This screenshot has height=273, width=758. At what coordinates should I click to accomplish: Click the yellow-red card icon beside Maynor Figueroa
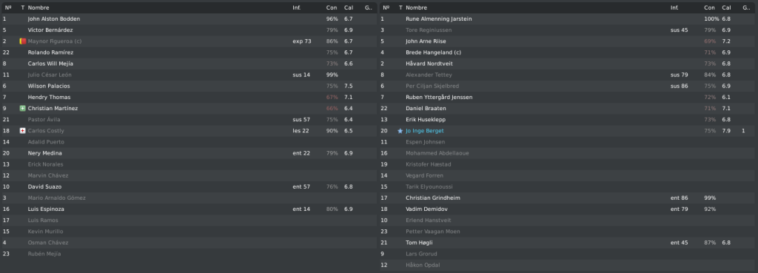[x=23, y=41]
